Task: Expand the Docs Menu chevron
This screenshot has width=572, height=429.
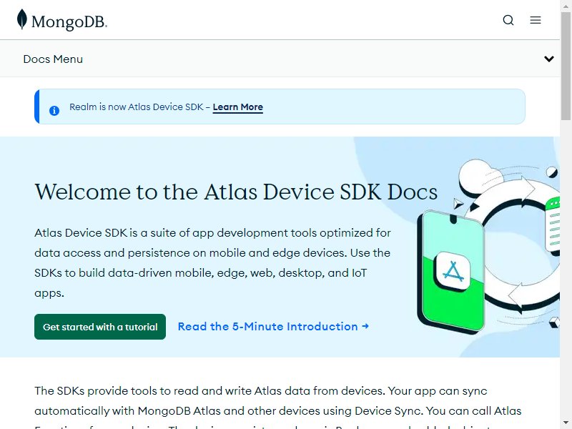Action: point(548,59)
